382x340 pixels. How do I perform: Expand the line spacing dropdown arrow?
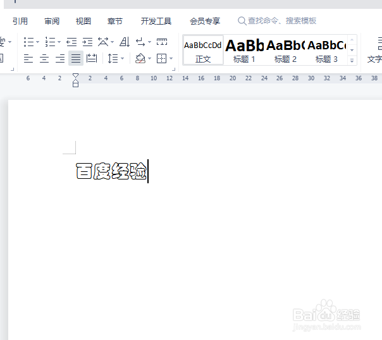click(122, 58)
